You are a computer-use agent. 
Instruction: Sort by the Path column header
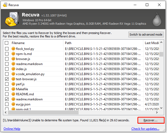click(x=103, y=43)
